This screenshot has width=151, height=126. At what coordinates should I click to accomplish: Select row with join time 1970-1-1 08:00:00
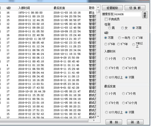pos(48,13)
